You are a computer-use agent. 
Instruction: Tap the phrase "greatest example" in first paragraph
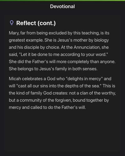point(26,40)
